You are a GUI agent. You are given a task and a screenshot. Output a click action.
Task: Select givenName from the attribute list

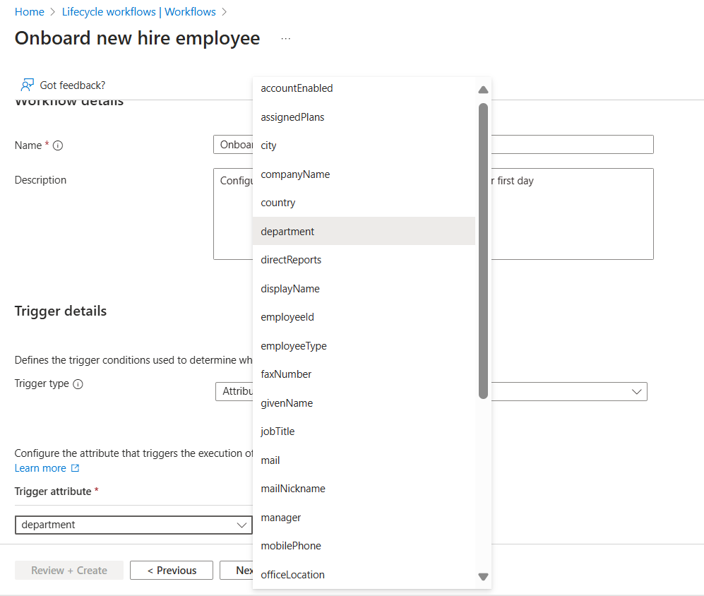pos(364,403)
